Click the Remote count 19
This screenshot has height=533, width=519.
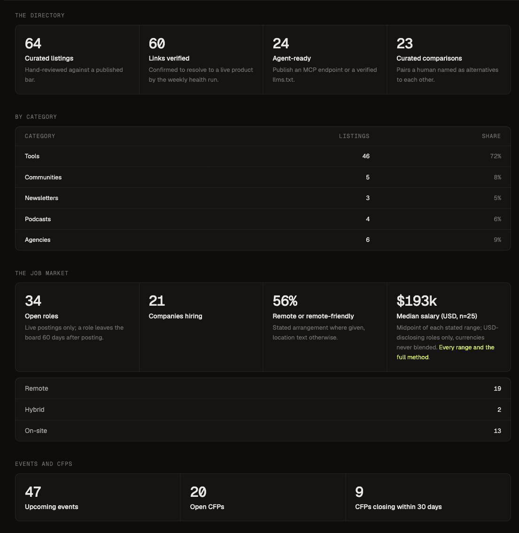[497, 388]
